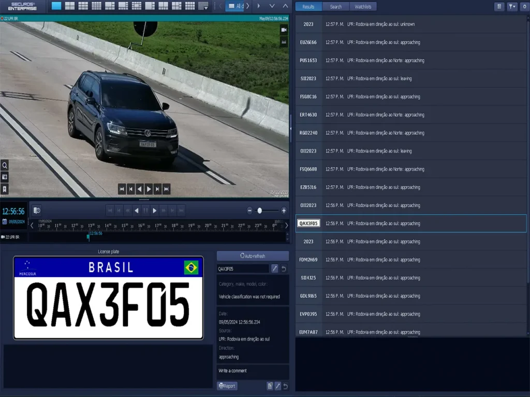Select the Results tab

[308, 7]
